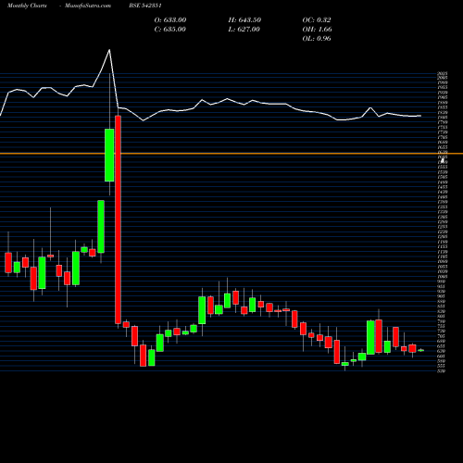Screen dimensions: 463x463
Task: Click the orange horizontal price line
Action: (231, 154)
